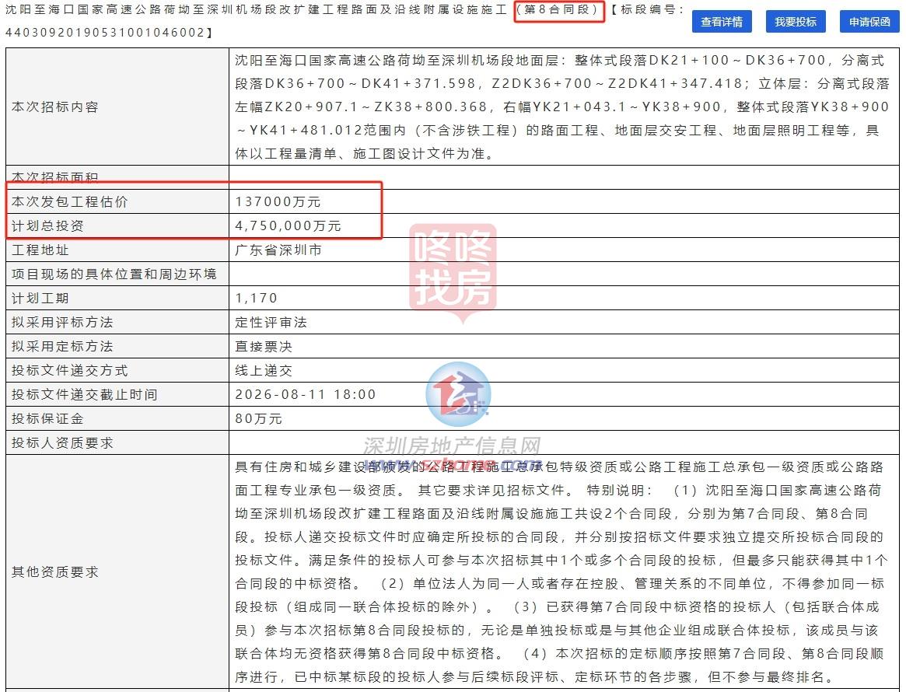Click the 查看详情 button

click(x=722, y=22)
